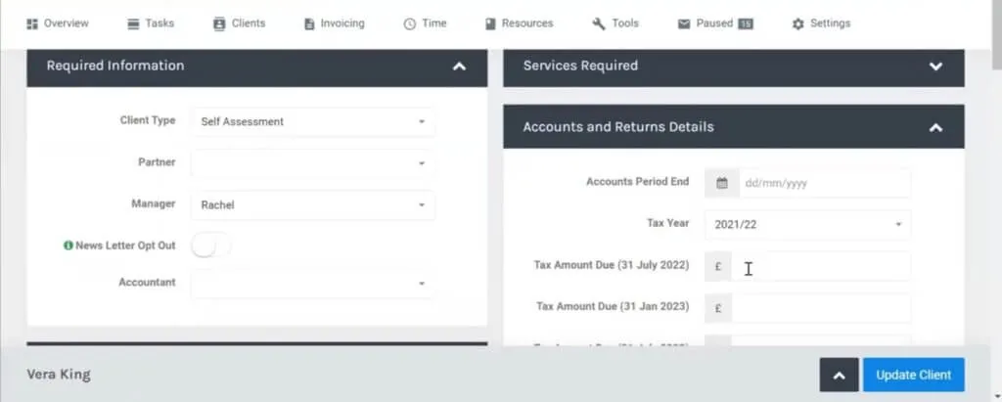1002x402 pixels.
Task: Click the Update Client button
Action: pyautogui.click(x=914, y=376)
